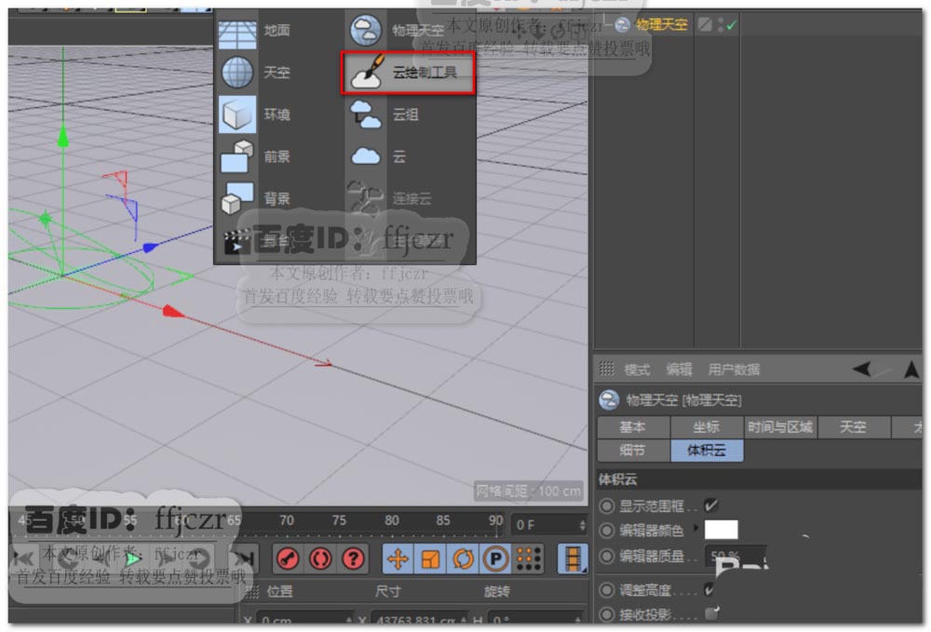Click the go-to-end playback button
The image size is (931, 632).
[243, 558]
